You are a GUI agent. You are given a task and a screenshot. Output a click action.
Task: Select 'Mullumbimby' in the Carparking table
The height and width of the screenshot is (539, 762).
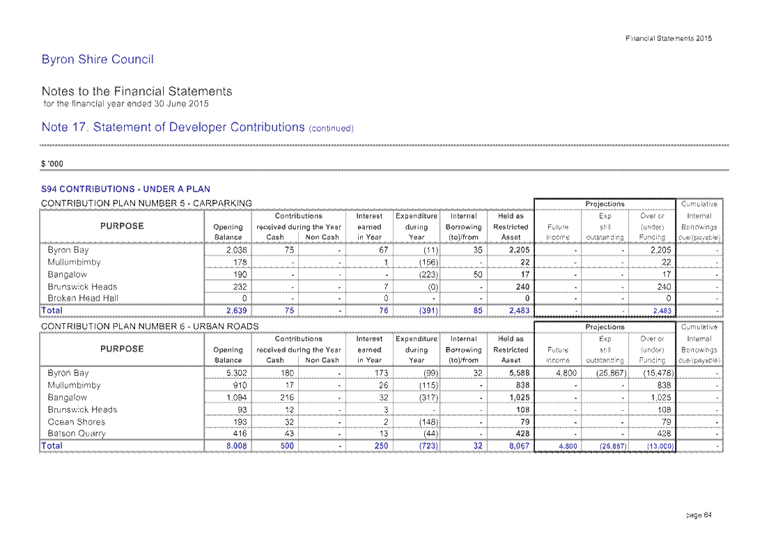coord(74,262)
